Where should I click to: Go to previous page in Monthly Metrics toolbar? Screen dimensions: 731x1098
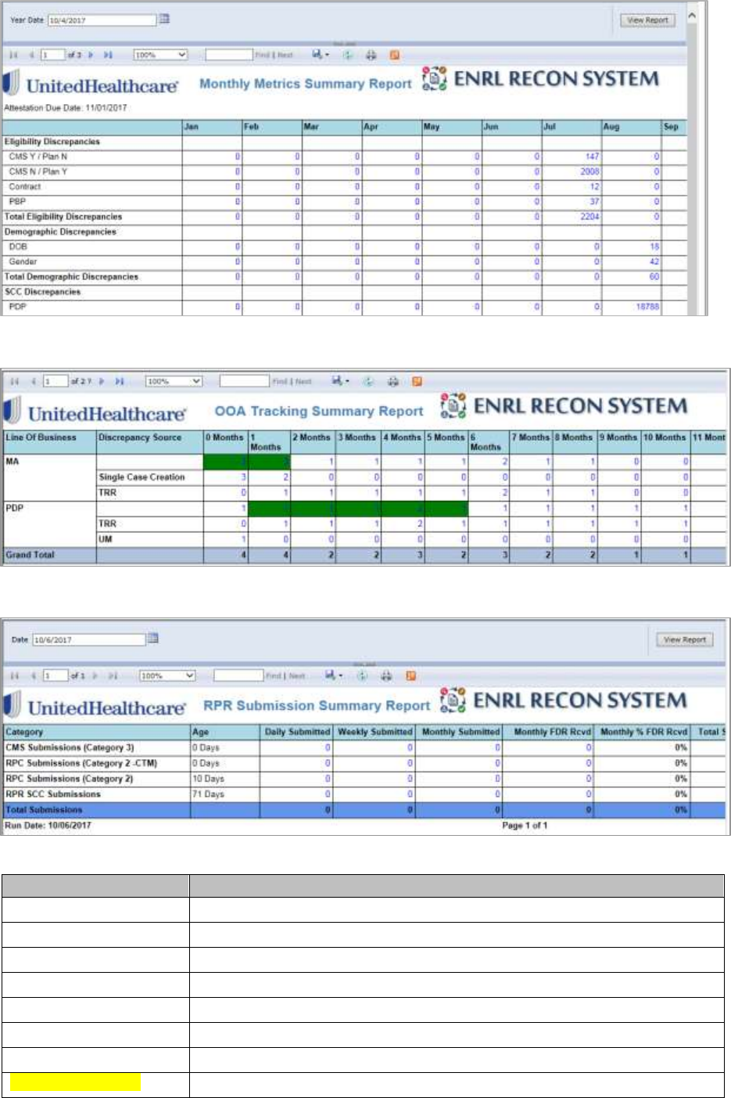point(32,55)
